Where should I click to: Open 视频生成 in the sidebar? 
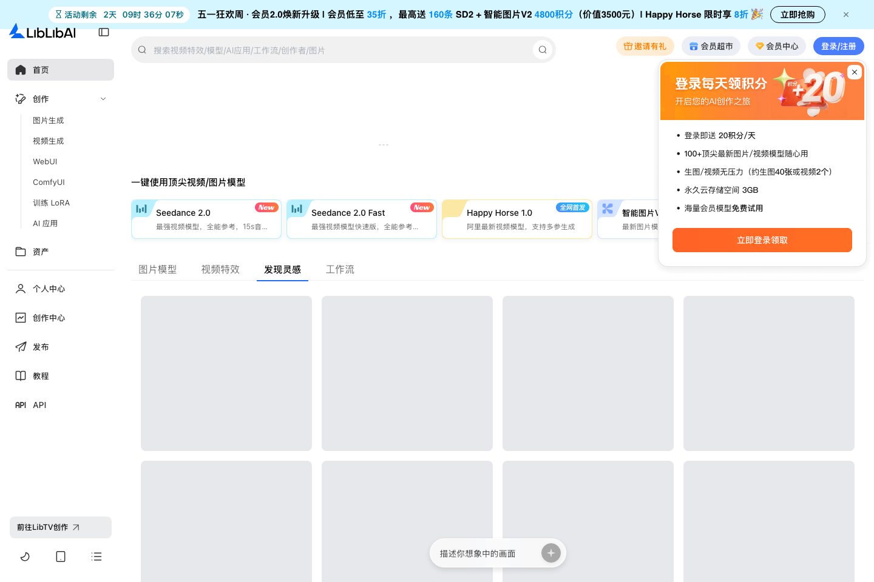(49, 141)
